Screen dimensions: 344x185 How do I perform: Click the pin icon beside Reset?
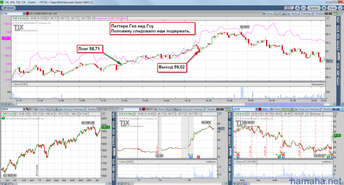click(340, 8)
